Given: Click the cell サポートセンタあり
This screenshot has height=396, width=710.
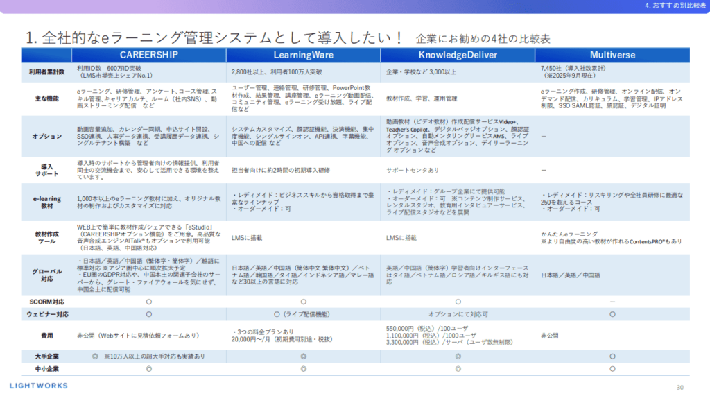Looking at the screenshot, I should pyautogui.click(x=413, y=171).
